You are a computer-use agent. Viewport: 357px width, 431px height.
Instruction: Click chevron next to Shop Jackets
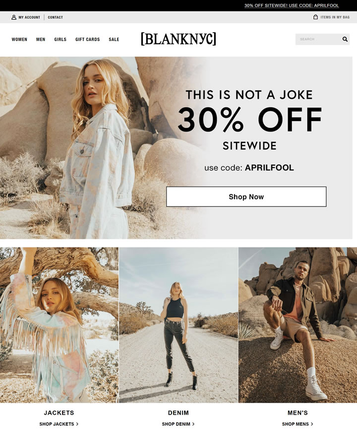coord(77,424)
